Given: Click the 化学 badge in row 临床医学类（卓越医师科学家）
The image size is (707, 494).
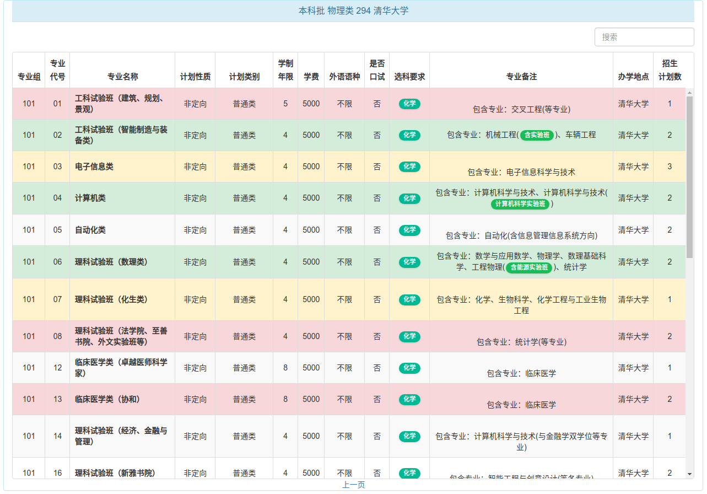Looking at the screenshot, I should pos(409,368).
